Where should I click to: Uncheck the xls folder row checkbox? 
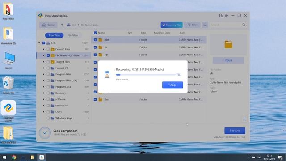(95, 47)
